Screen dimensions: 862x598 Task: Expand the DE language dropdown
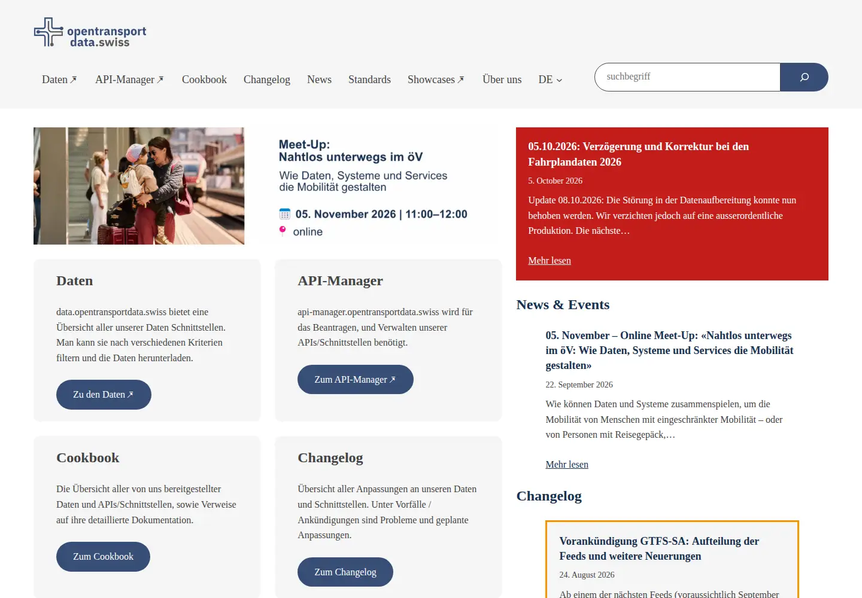pyautogui.click(x=550, y=80)
